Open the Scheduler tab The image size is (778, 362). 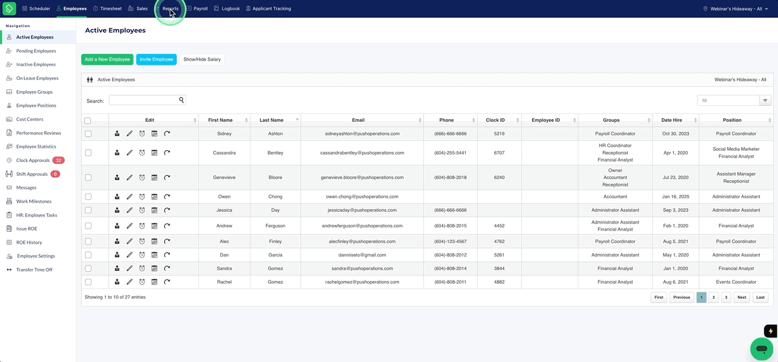[x=36, y=9]
